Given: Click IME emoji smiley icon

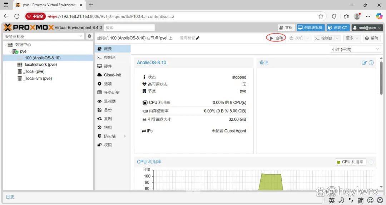Looking at the screenshot, I should coord(370,200).
